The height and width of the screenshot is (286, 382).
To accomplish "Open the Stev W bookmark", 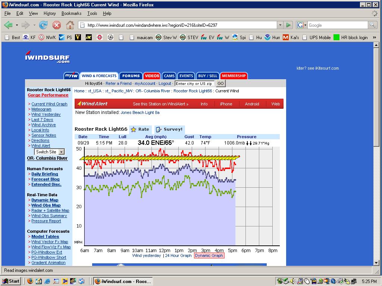I will point(166,38).
